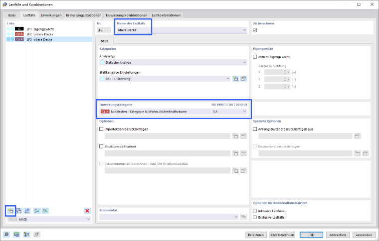Image resolution: width=379 pixels, height=241 pixels.
Task: Create new static analysis settings next to SA1
Action: (x=235, y=79)
